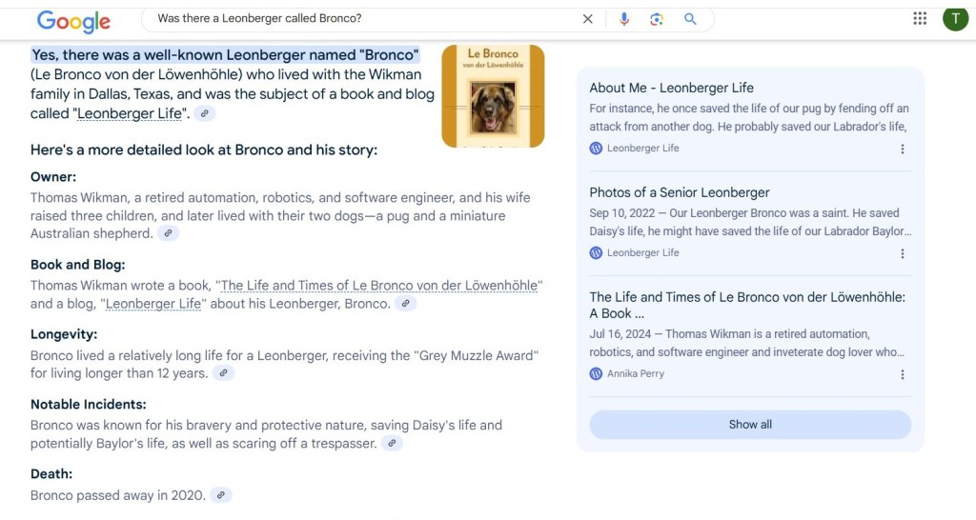Click the source link icon after the first "Leonberger Life" summary
976x520 pixels.
(x=204, y=114)
